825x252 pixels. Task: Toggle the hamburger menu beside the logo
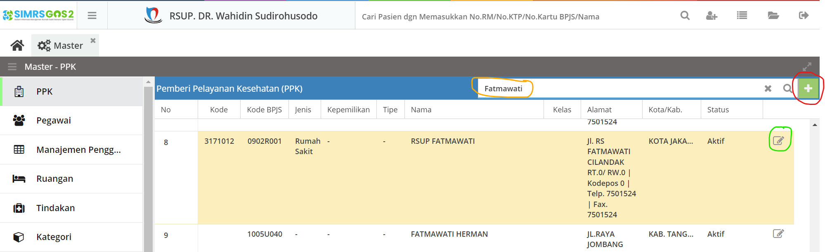(x=92, y=16)
